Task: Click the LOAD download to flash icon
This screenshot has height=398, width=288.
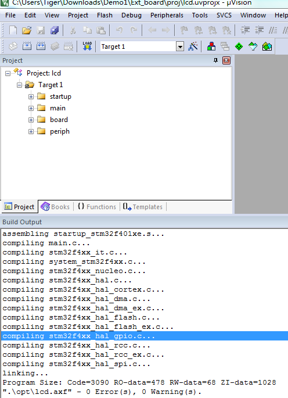Action: pos(87,46)
